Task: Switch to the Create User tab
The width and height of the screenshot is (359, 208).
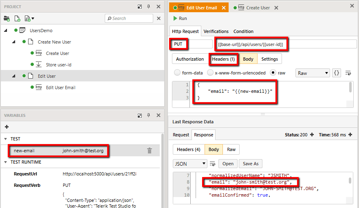Action: (x=255, y=8)
